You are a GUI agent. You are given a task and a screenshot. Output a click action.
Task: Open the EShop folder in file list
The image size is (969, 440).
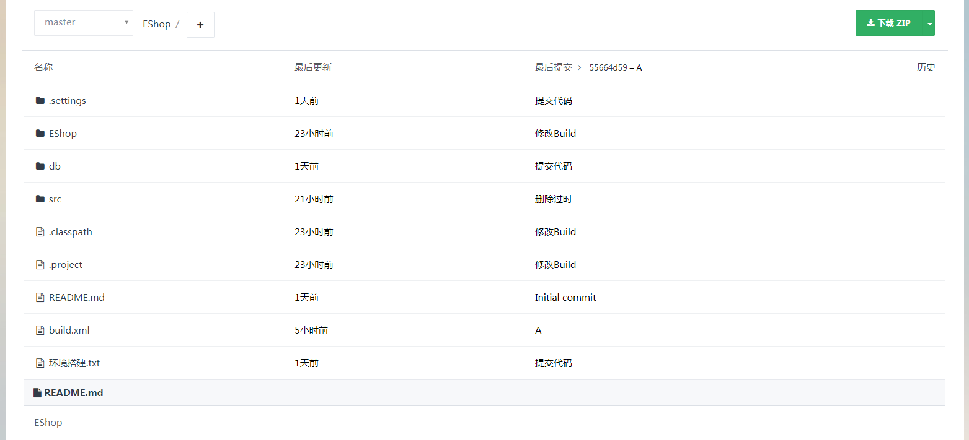point(63,133)
